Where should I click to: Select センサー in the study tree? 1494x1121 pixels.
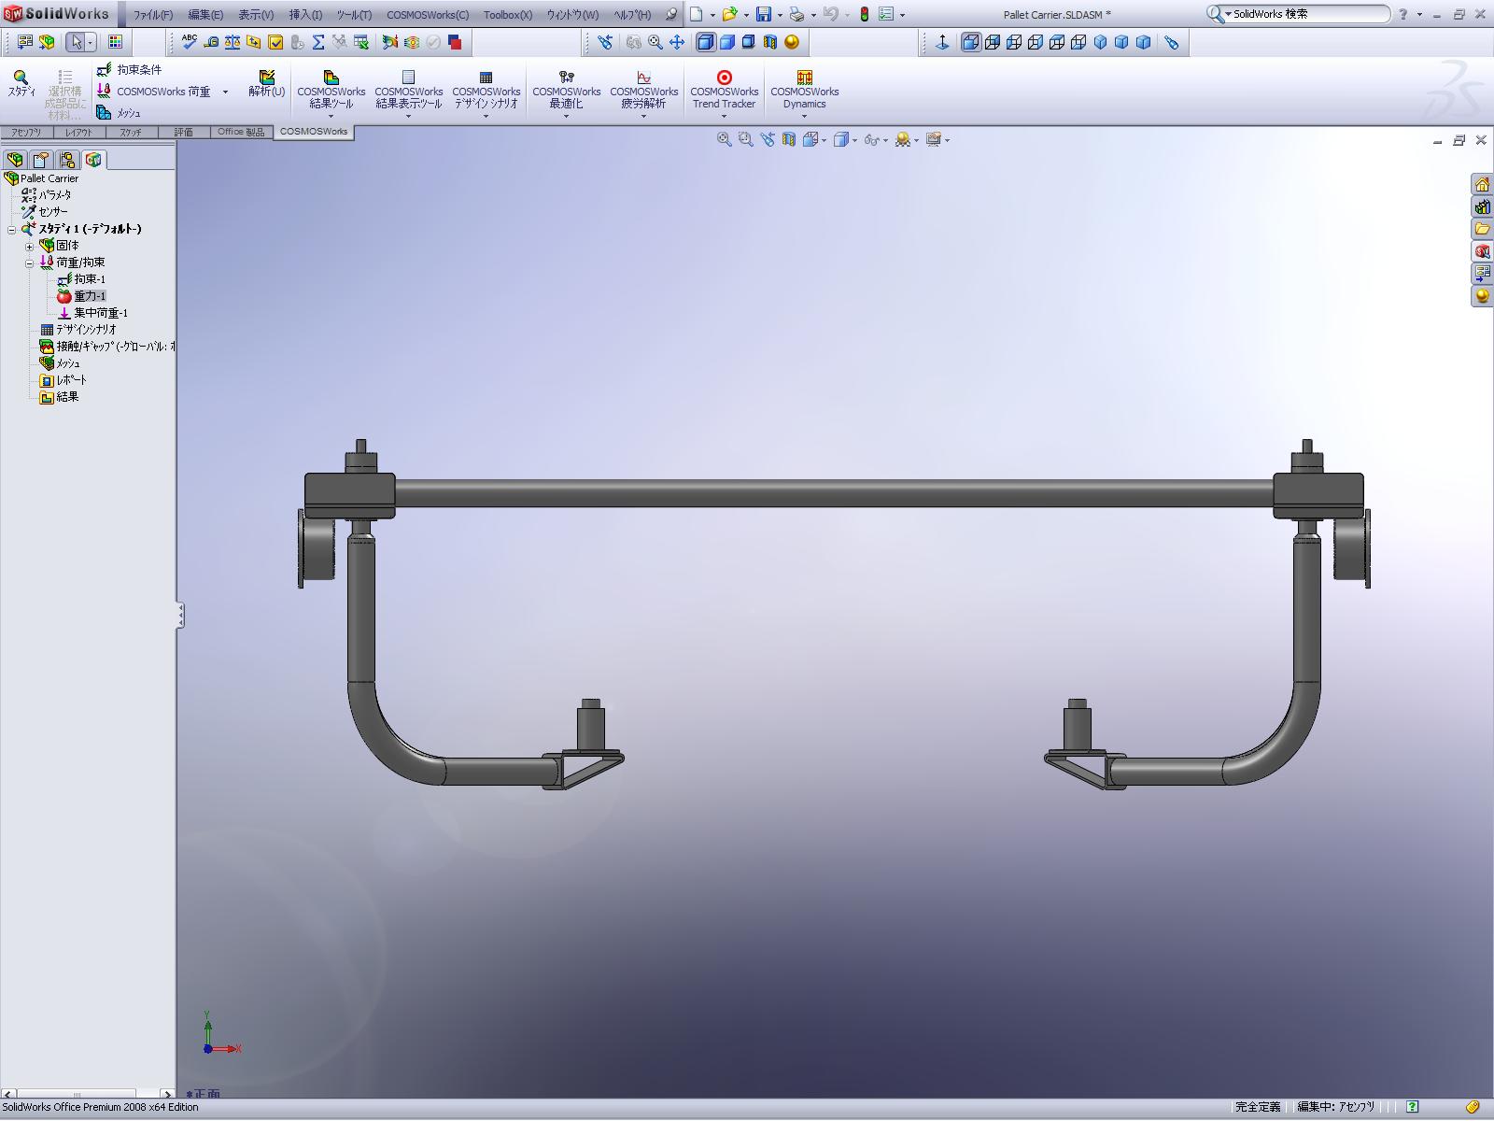[x=46, y=212]
